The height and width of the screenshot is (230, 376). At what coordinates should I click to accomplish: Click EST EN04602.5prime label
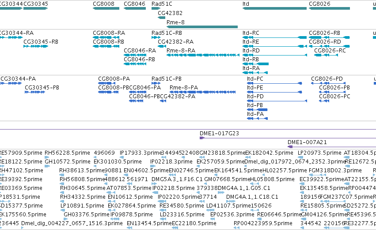[146, 171]
